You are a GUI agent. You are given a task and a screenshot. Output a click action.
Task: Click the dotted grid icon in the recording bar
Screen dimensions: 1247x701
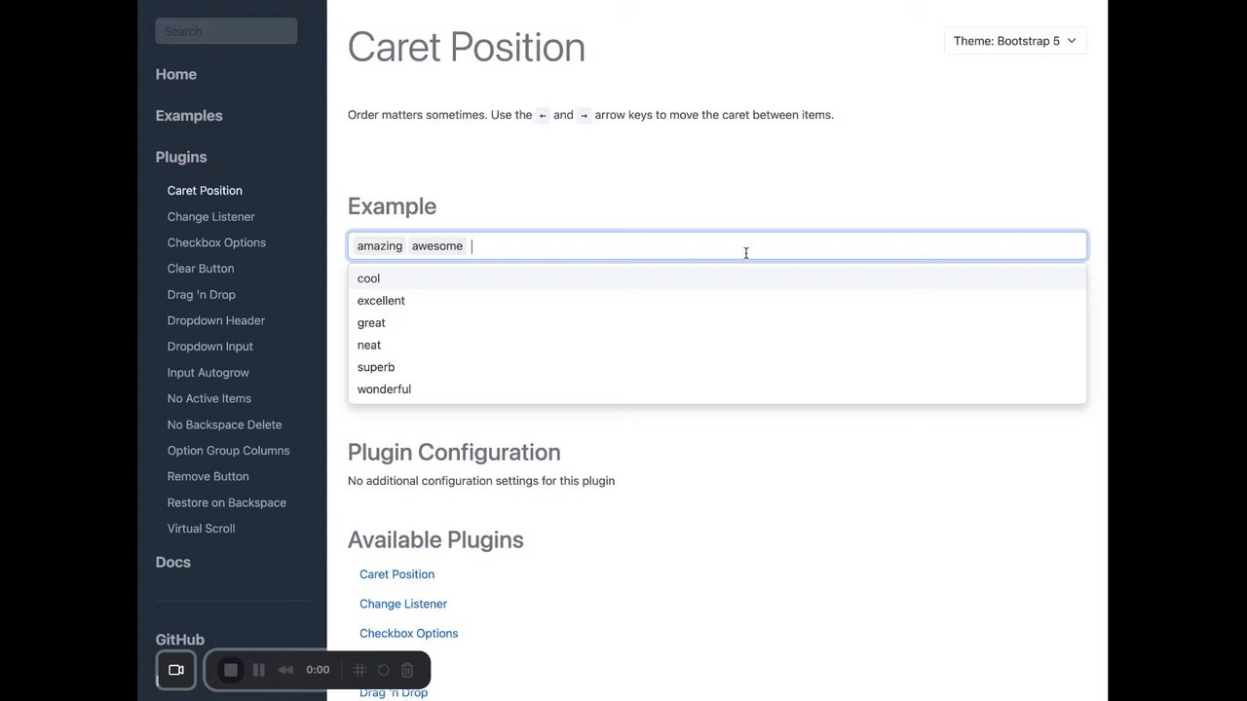tap(359, 670)
